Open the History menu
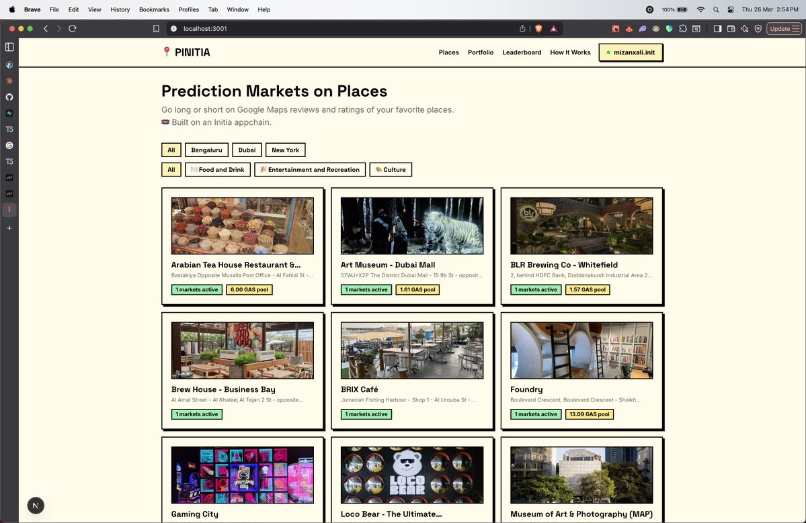The height and width of the screenshot is (523, 806). click(x=120, y=9)
